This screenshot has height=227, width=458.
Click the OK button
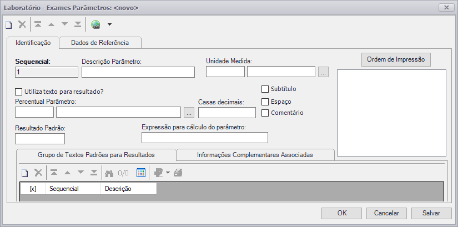click(342, 213)
